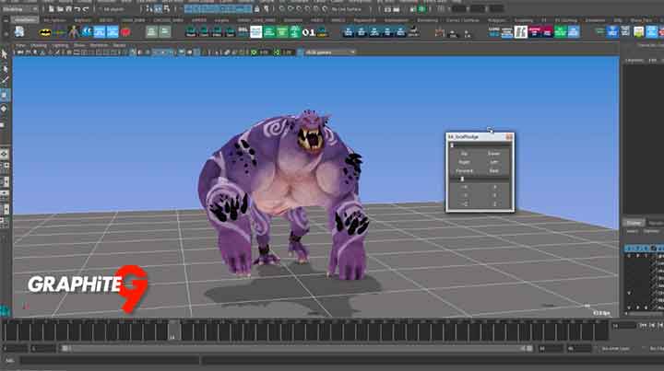The height and width of the screenshot is (371, 664).
Task: Click the human figure shelf icon
Action: [74, 31]
